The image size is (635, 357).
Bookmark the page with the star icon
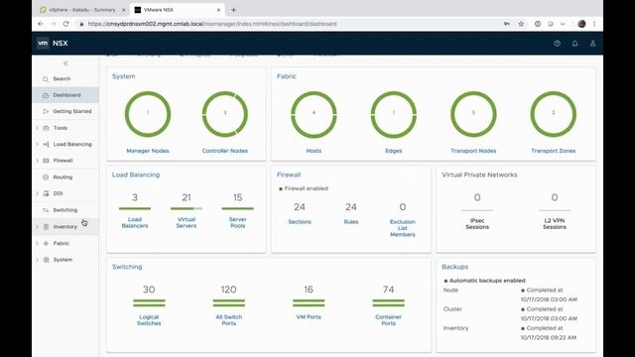pyautogui.click(x=521, y=24)
